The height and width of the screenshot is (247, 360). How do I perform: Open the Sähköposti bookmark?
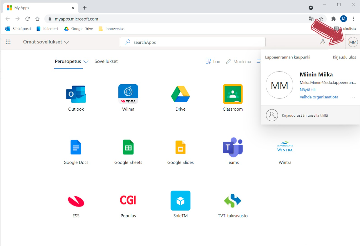click(18, 29)
